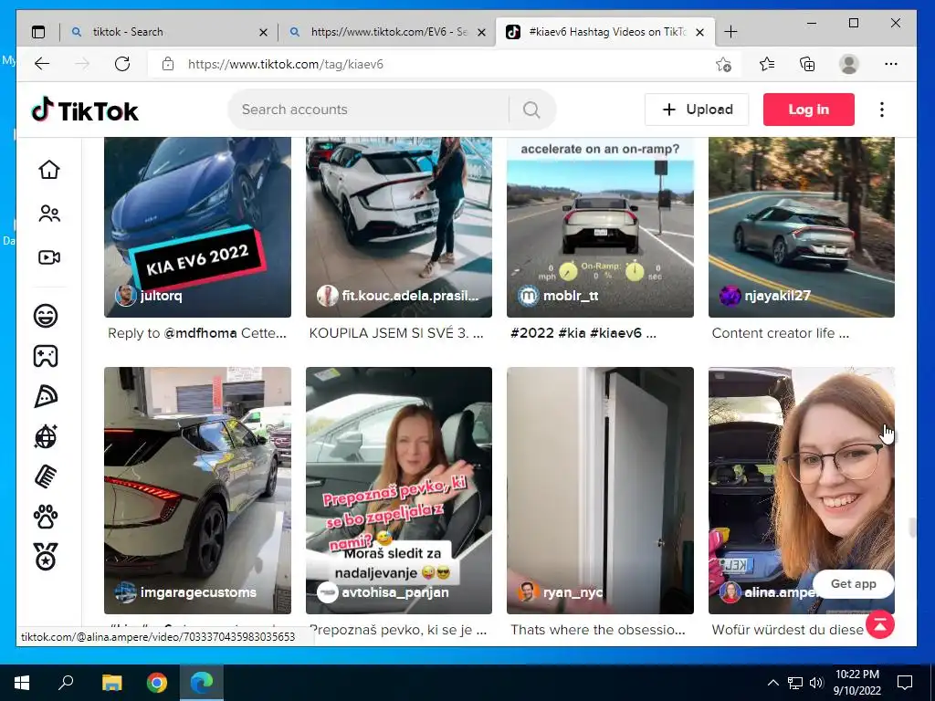935x701 pixels.
Task: Click the browser back arrow
Action: (x=42, y=64)
